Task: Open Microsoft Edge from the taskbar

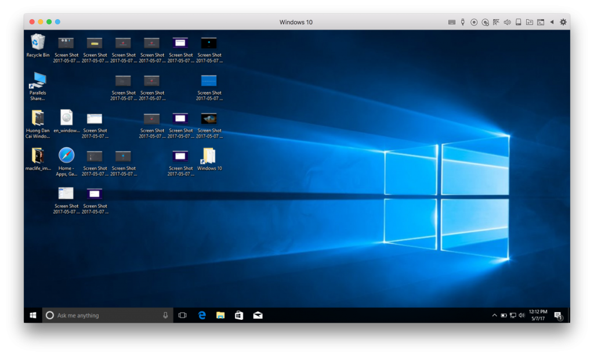Action: (x=202, y=315)
